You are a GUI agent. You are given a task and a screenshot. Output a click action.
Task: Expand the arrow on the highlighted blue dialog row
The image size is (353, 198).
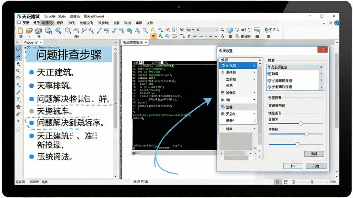[x=254, y=66]
